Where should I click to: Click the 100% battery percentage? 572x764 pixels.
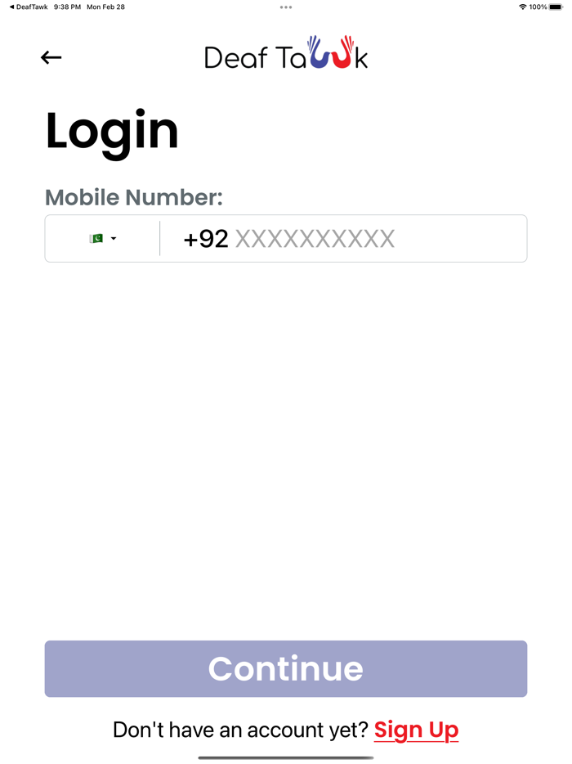[538, 7]
